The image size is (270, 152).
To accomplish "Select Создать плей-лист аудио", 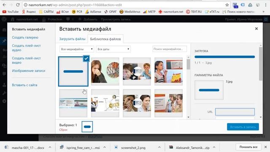I will [26, 48].
